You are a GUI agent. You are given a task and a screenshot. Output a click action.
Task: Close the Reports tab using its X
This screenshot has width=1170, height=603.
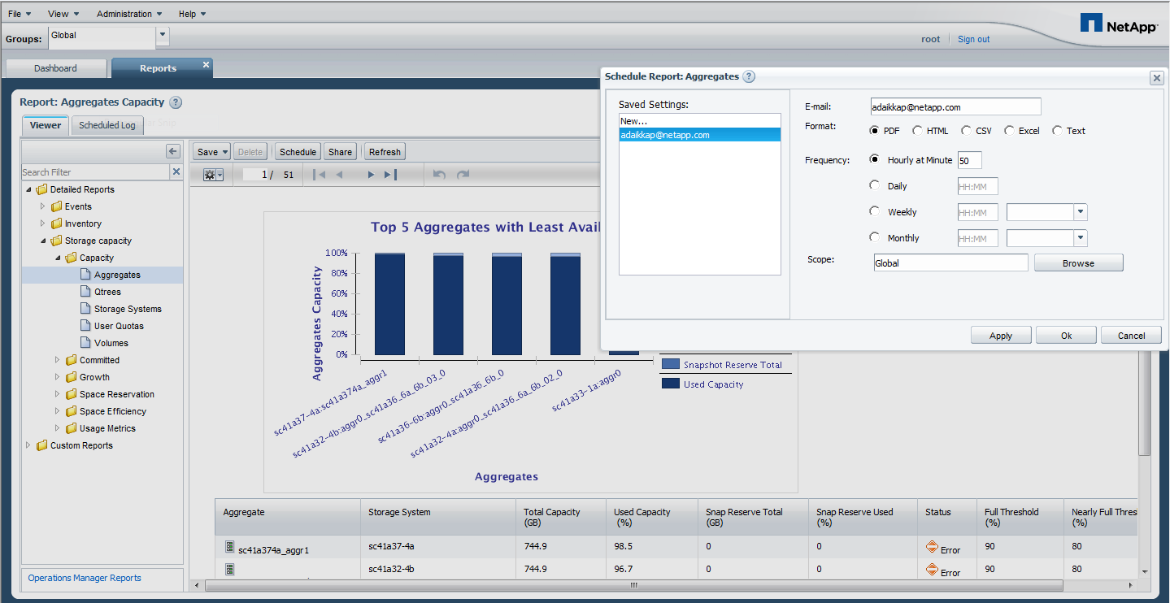tap(206, 65)
